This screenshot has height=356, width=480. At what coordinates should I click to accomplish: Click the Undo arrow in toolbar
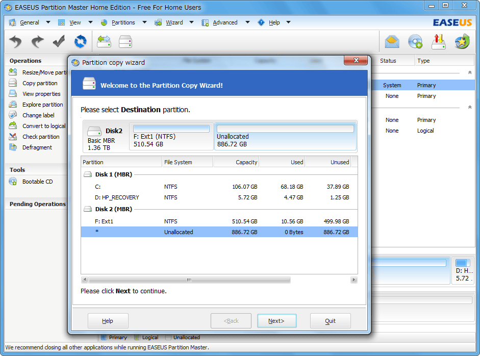15,42
